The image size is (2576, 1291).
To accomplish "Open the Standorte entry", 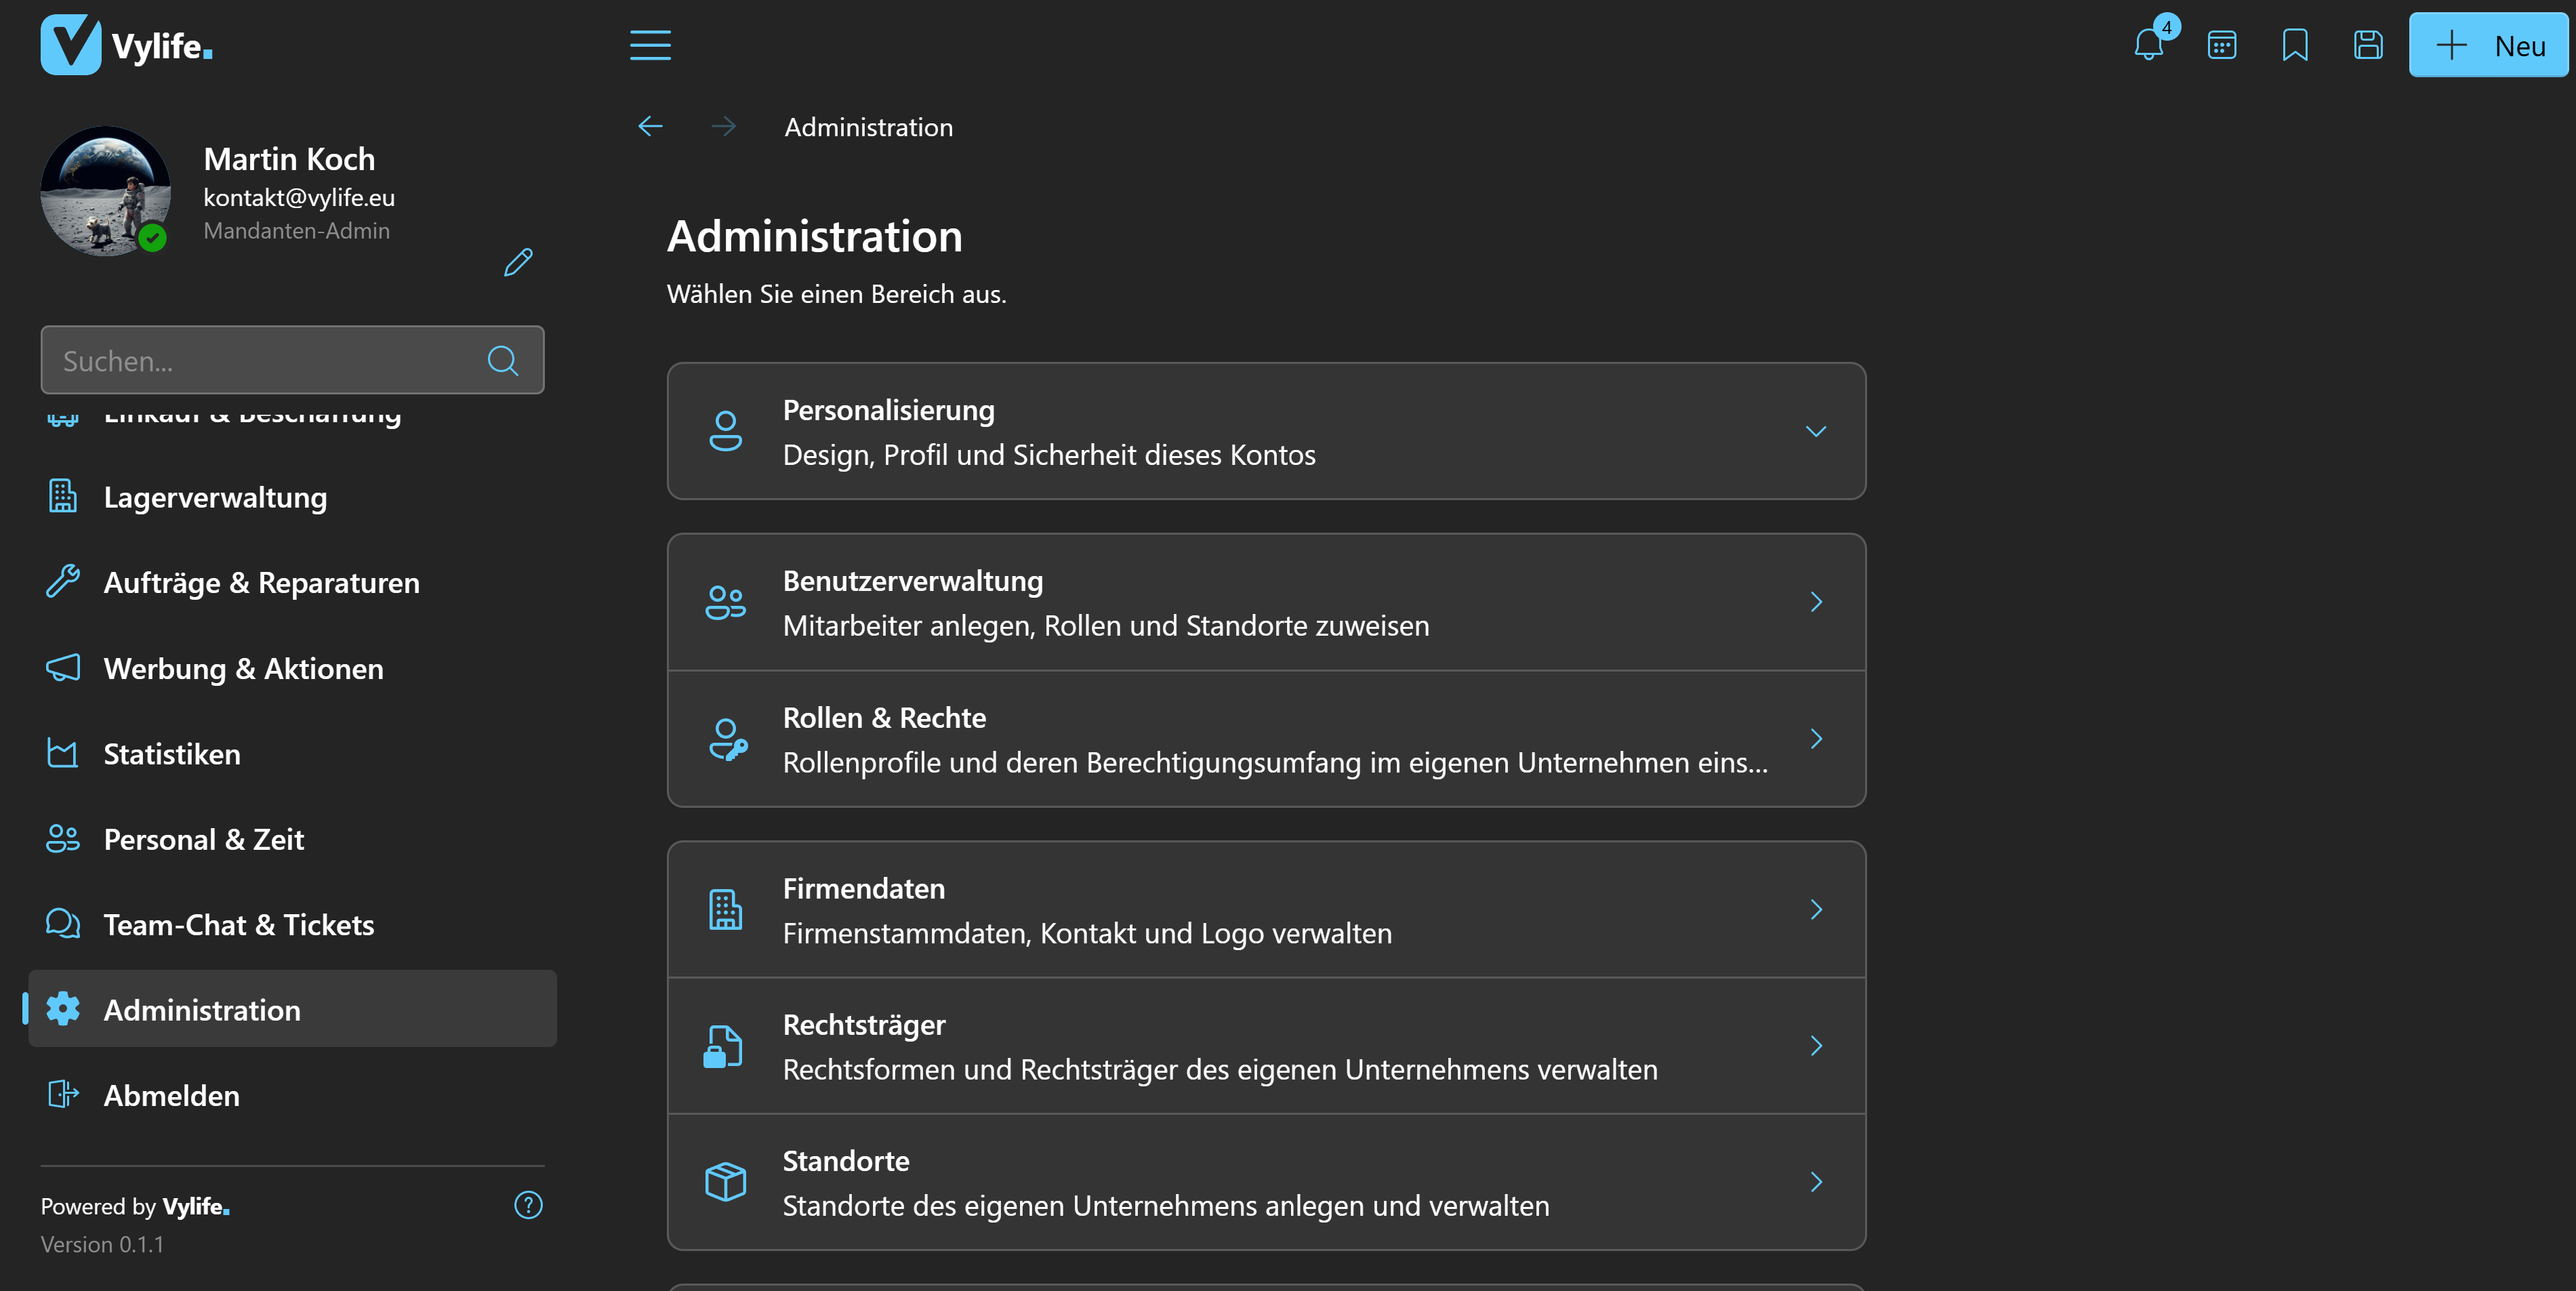I will [1266, 1182].
